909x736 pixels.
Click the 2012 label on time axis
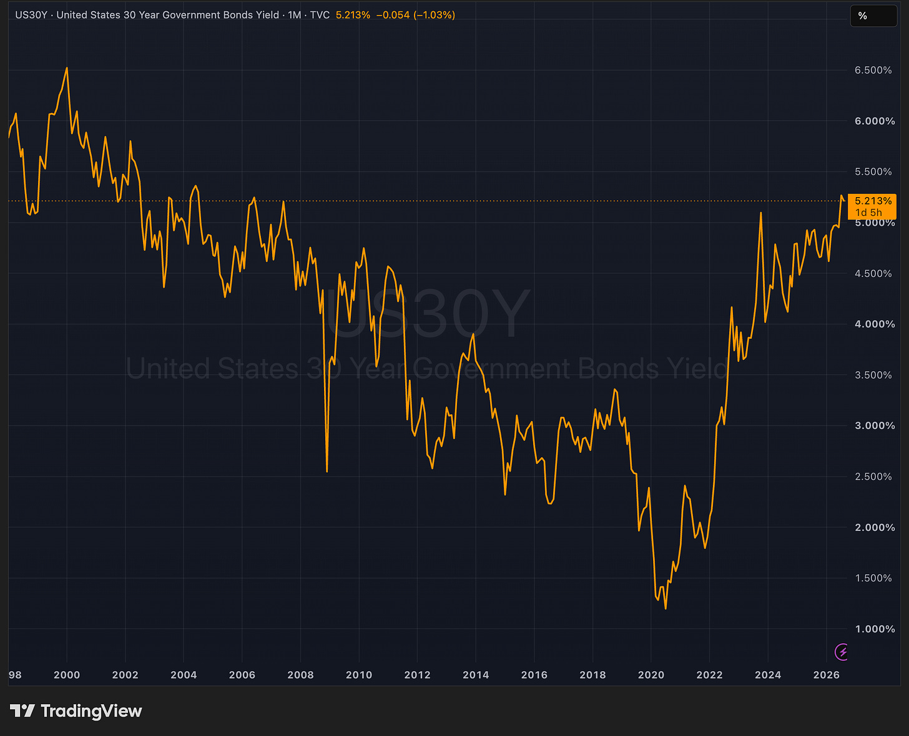[417, 675]
